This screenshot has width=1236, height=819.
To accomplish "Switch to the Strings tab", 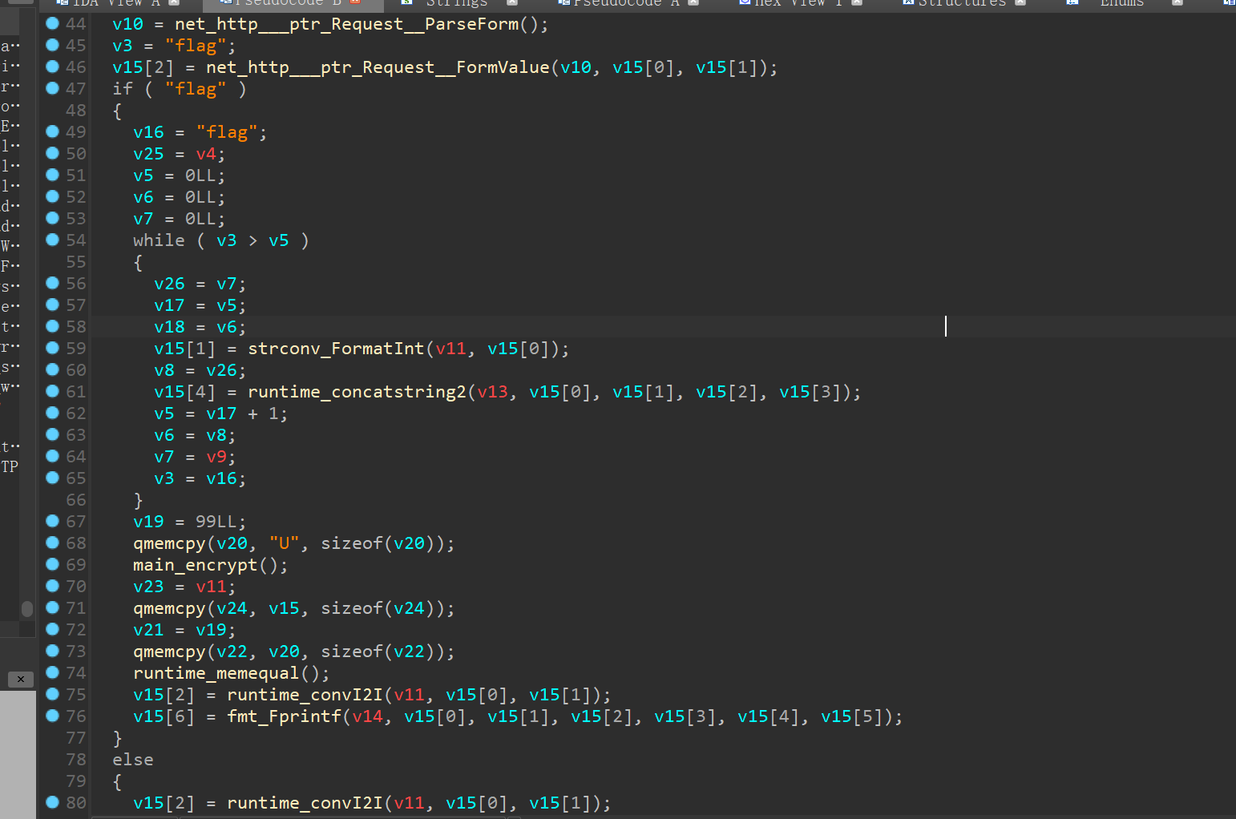I will pos(455,3).
